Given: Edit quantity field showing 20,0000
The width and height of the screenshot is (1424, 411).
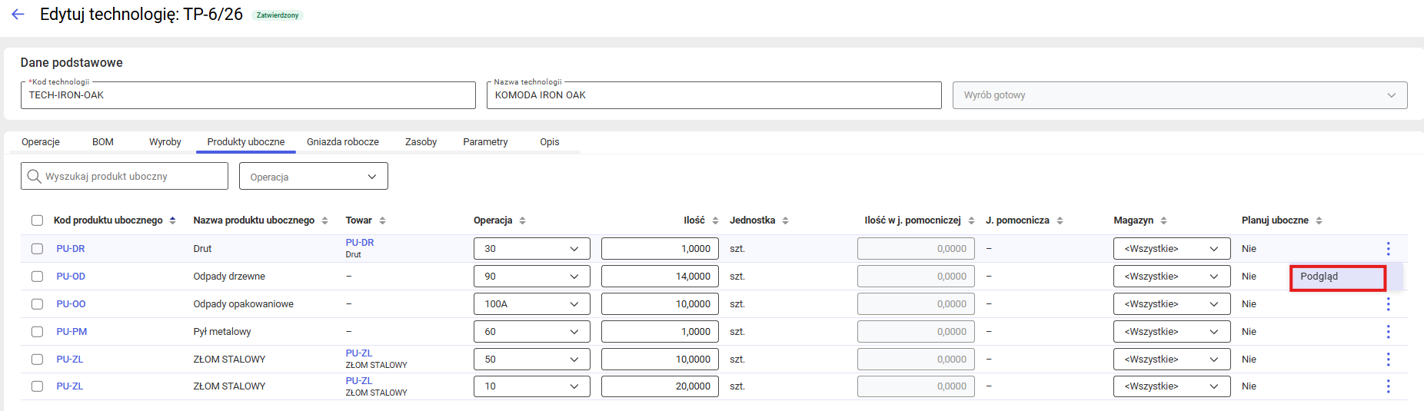Looking at the screenshot, I should [x=660, y=386].
